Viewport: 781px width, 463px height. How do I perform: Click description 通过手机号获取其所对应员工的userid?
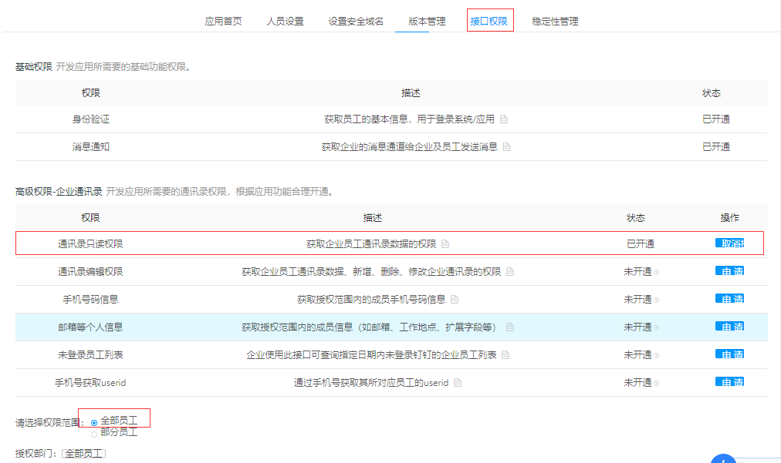tap(371, 382)
